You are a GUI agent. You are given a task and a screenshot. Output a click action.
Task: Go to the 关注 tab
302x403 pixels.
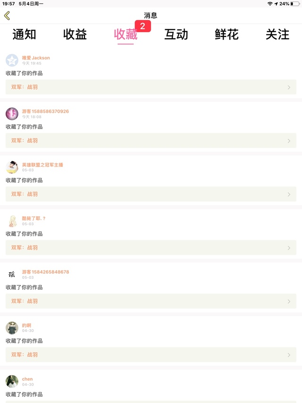pyautogui.click(x=277, y=34)
